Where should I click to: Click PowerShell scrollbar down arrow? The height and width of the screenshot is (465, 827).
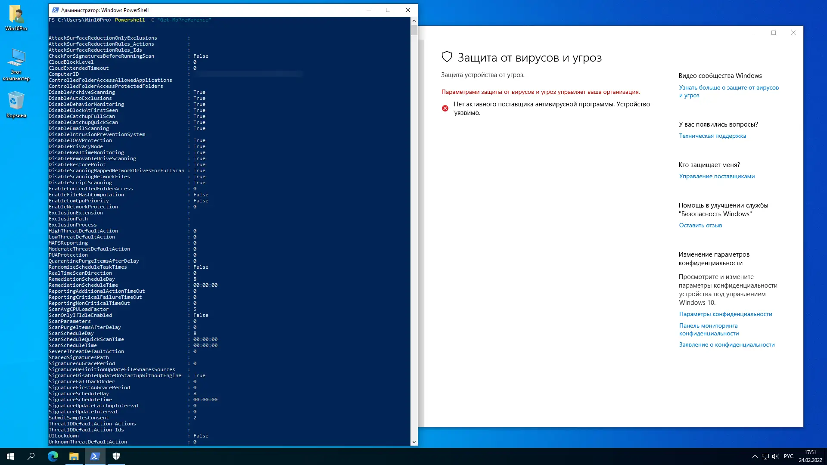click(x=414, y=442)
